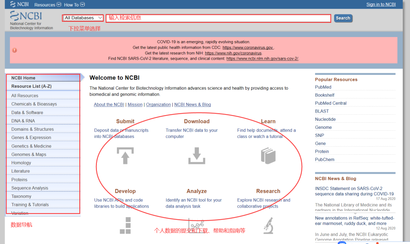410x244 pixels.
Task: Click the Analyze heading
Action: click(x=197, y=191)
